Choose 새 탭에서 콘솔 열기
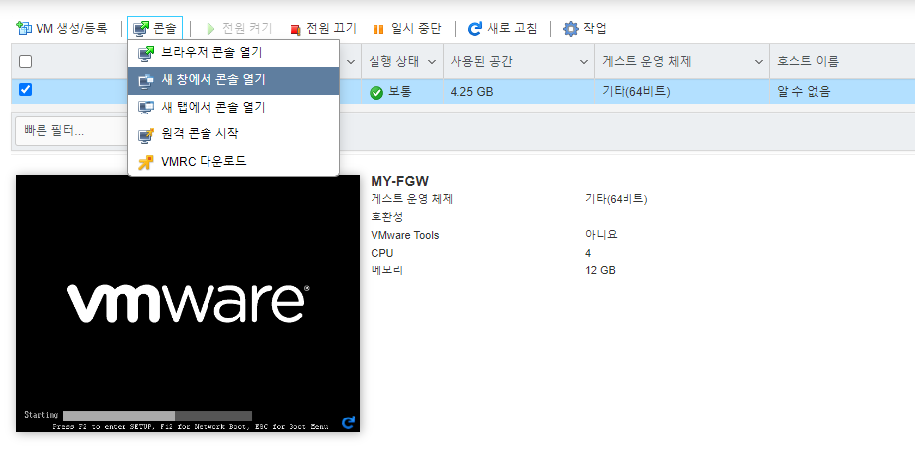Image resolution: width=915 pixels, height=456 pixels. point(233,108)
